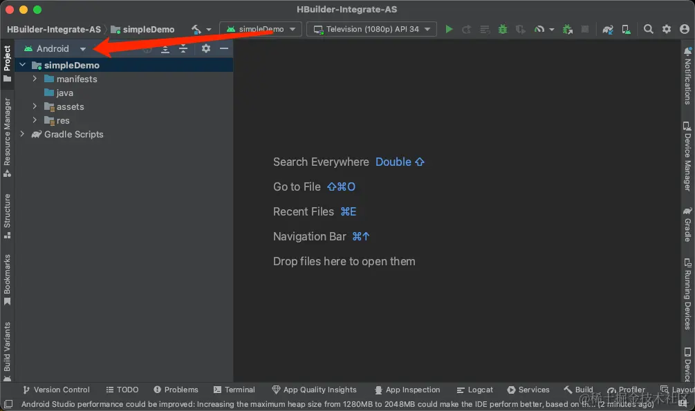The image size is (695, 411).
Task: Click HBuilder-Integrate-AS breadcrumb
Action: 54,29
